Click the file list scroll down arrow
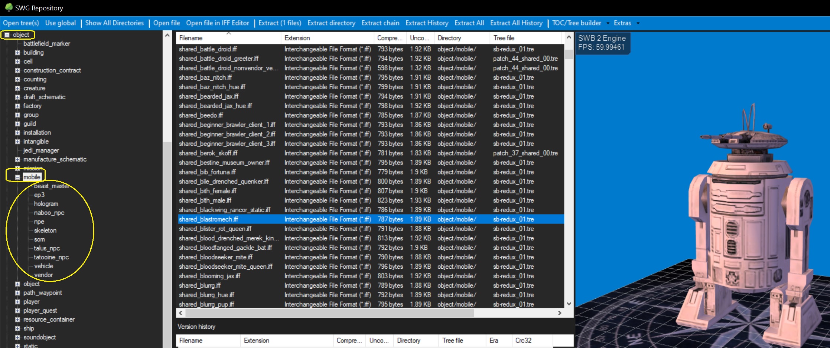The width and height of the screenshot is (830, 348). tap(569, 304)
